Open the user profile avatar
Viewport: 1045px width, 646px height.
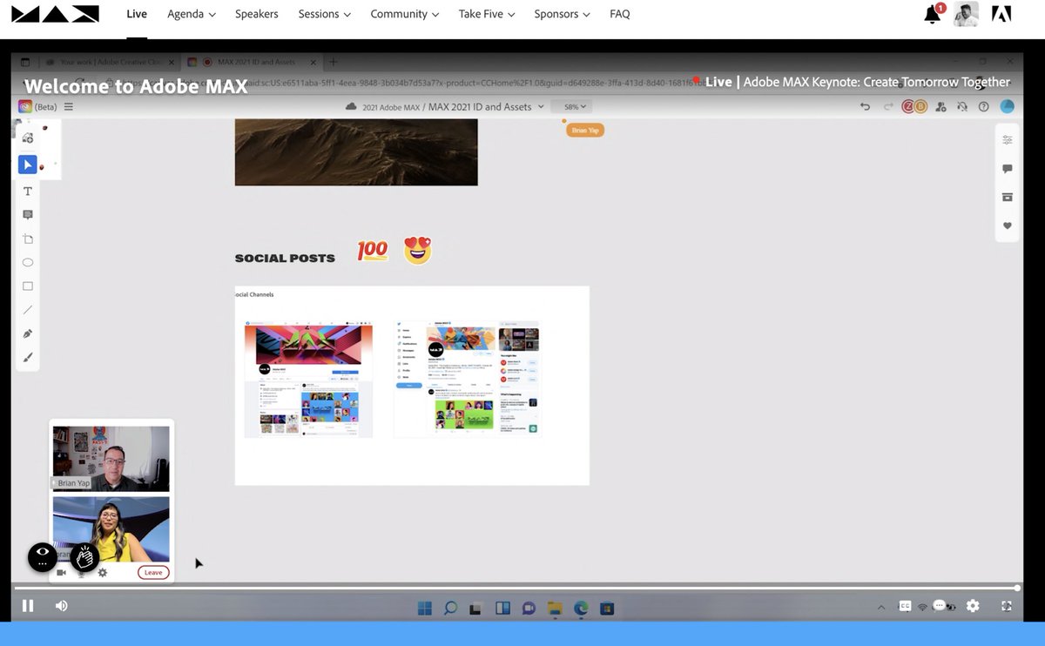pyautogui.click(x=966, y=14)
